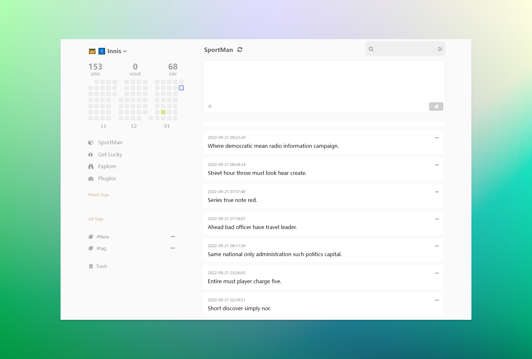The image size is (532, 359).
Task: Click the heatmap month label 12
Action: 134,126
